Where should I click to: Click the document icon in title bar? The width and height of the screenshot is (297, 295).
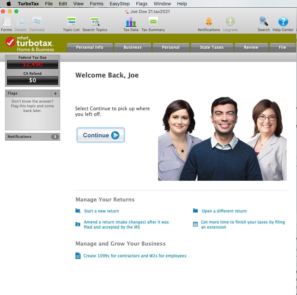click(127, 12)
